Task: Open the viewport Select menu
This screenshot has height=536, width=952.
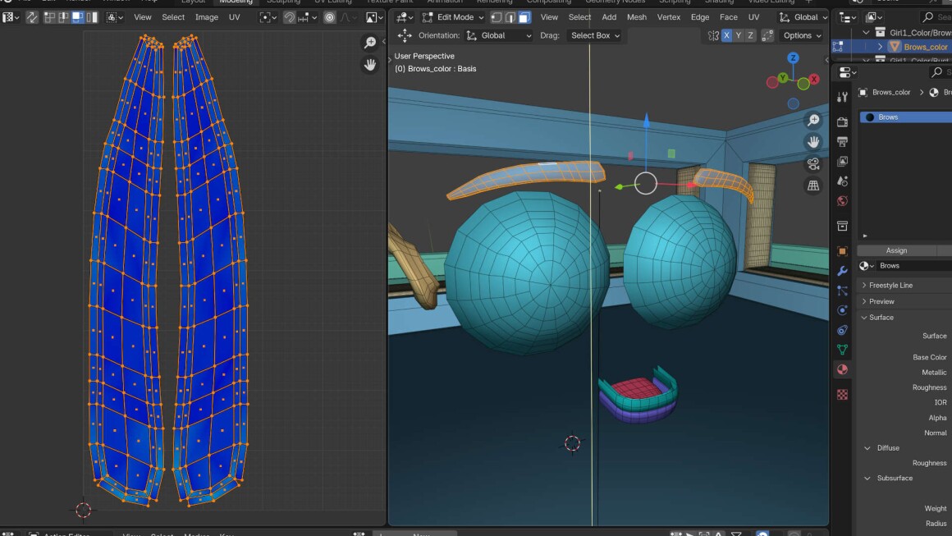Action: click(579, 17)
